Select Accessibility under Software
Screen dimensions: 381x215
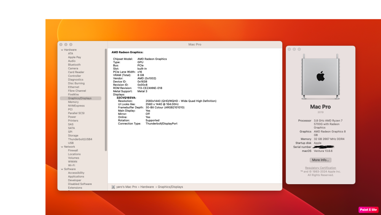pos(76,173)
